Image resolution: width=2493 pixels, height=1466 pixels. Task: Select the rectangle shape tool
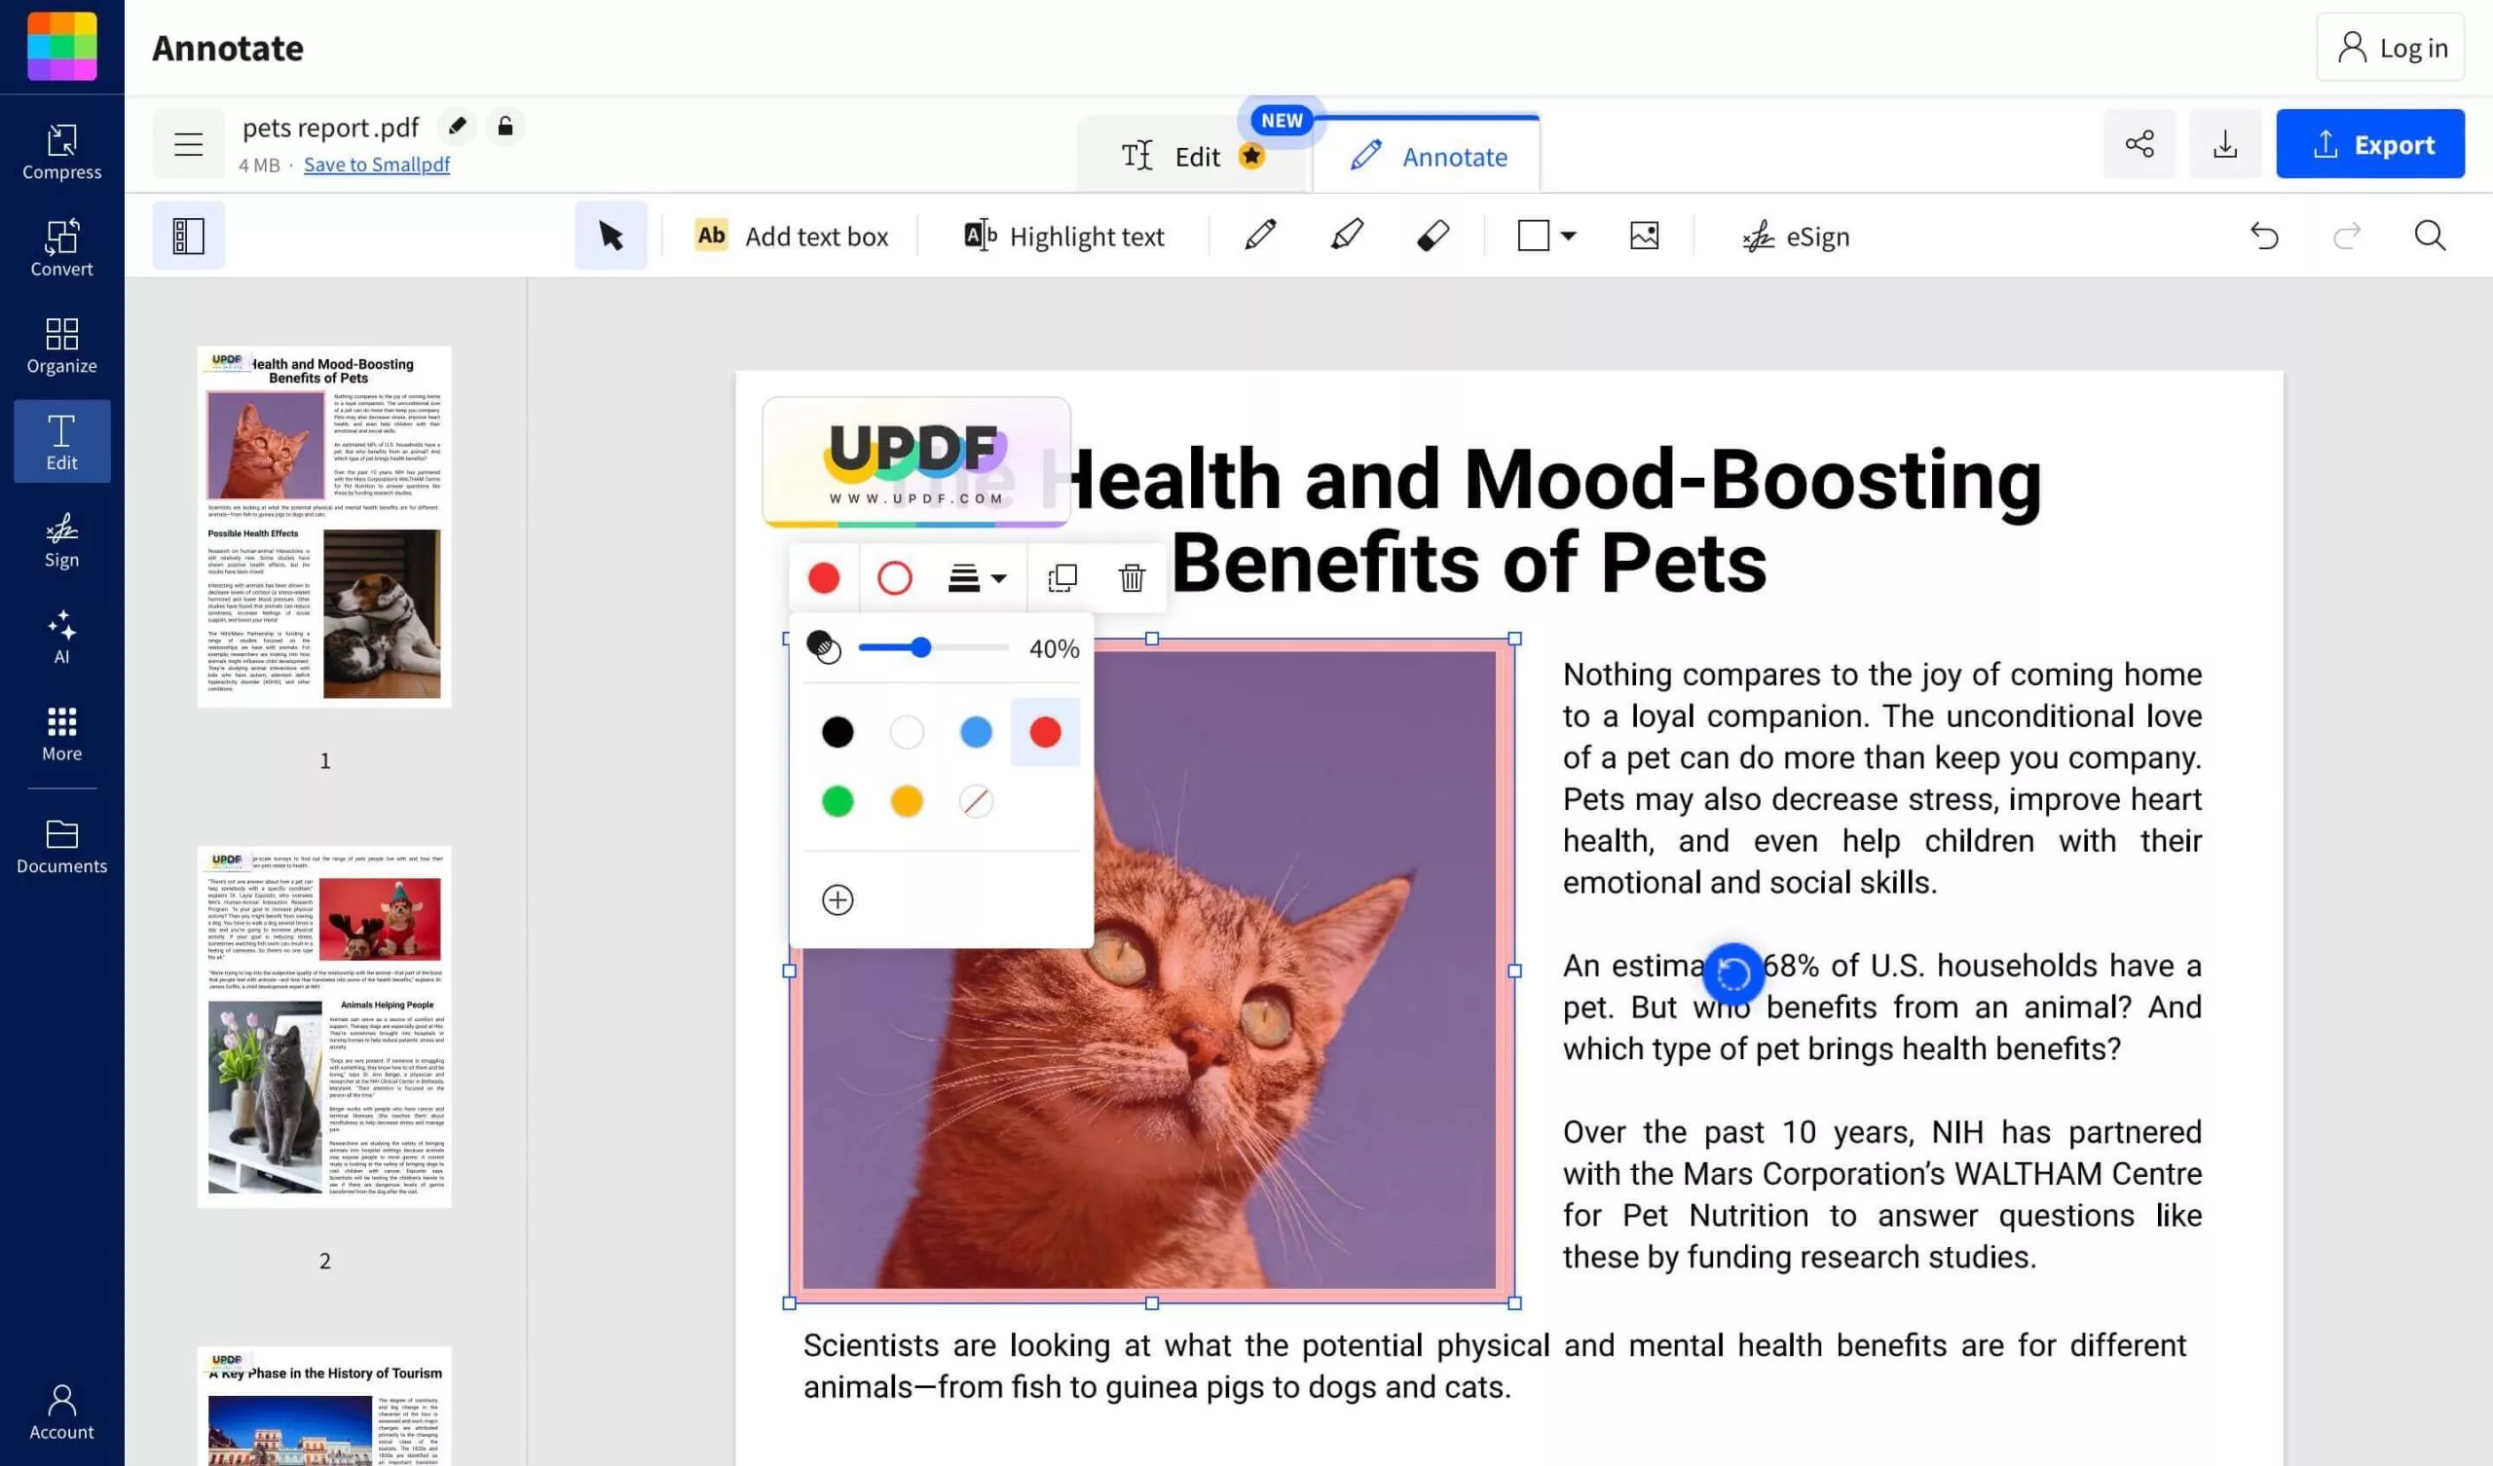coord(1535,236)
